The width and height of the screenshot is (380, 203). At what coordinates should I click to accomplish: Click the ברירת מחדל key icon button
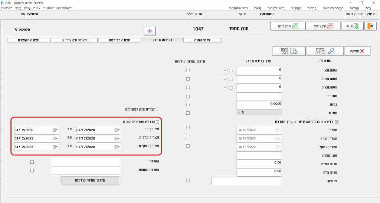pos(325,51)
